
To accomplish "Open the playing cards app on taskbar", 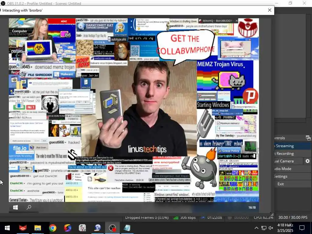I will coord(82,228).
